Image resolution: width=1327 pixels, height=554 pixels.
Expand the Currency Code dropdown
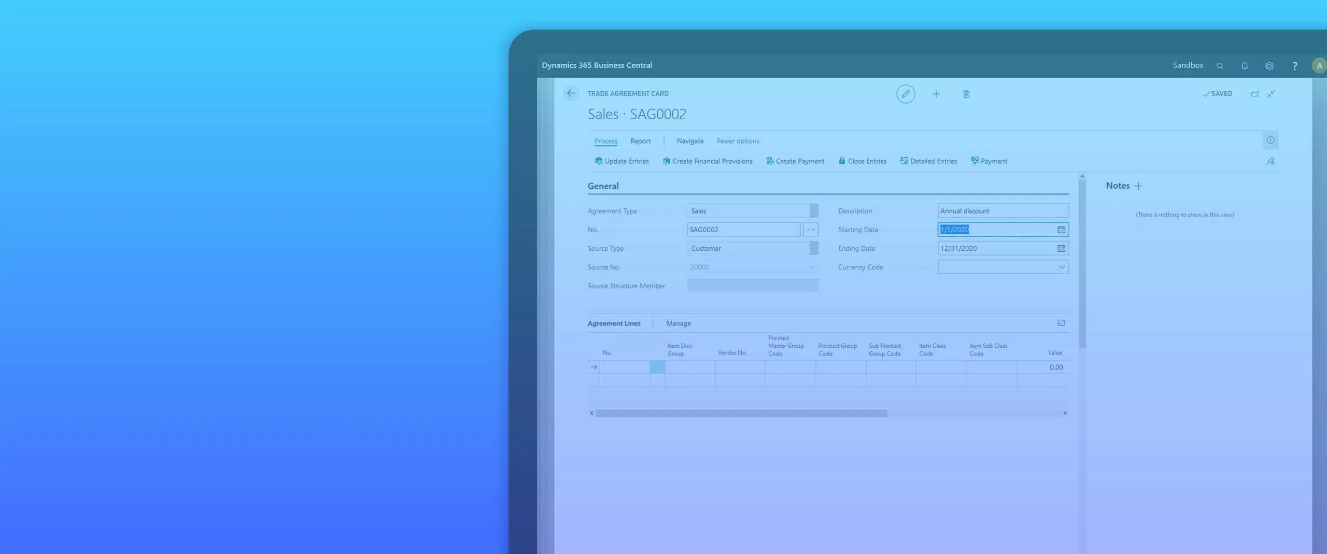[1061, 267]
